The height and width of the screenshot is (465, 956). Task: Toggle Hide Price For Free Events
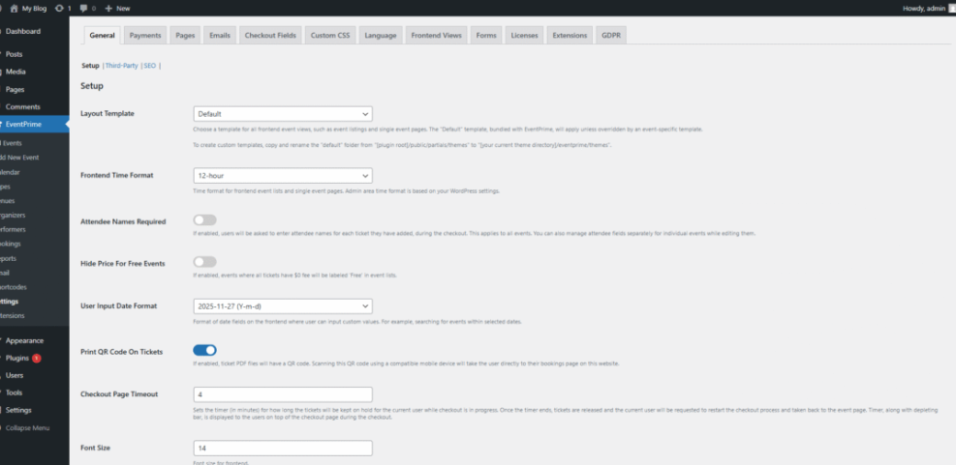205,262
